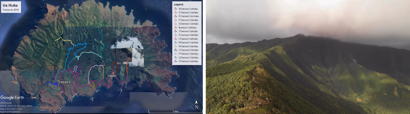The width and height of the screenshot is (410, 114).
Task: Click the FTransect UaHuka legend label
Action: tap(188, 20)
